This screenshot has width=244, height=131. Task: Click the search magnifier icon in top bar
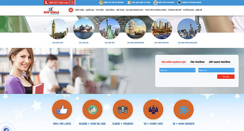(73, 2)
